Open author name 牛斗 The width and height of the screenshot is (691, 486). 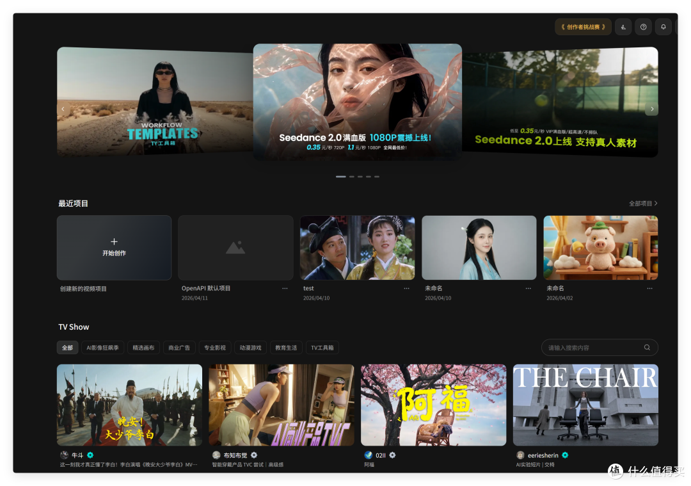77,455
